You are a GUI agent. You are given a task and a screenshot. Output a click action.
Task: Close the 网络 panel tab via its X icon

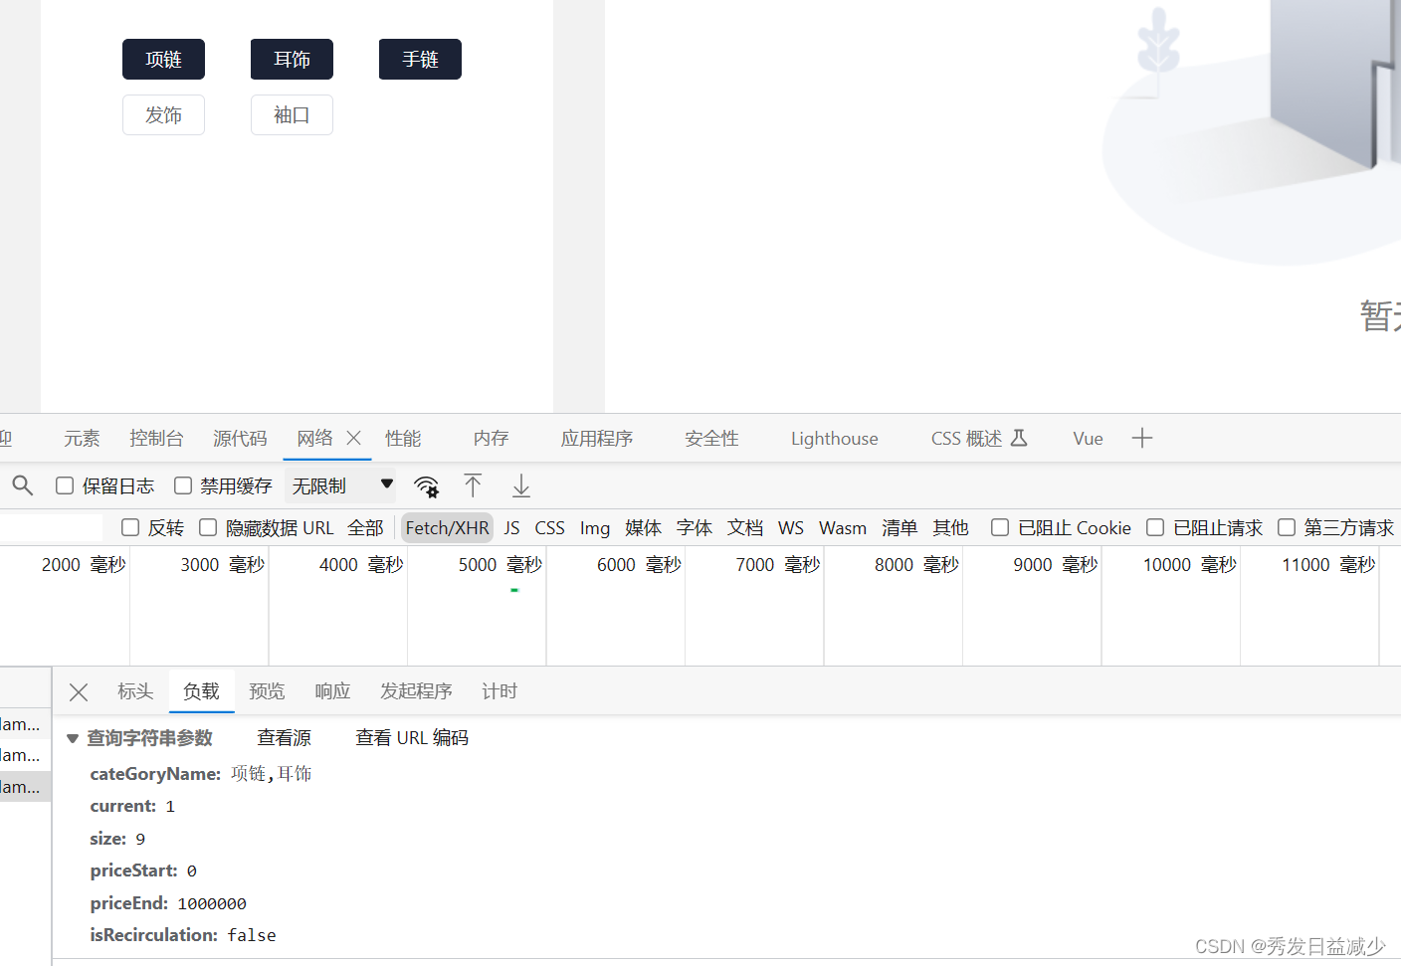click(353, 438)
